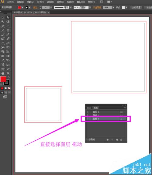Switch to the 图层 panel tab

point(89,108)
